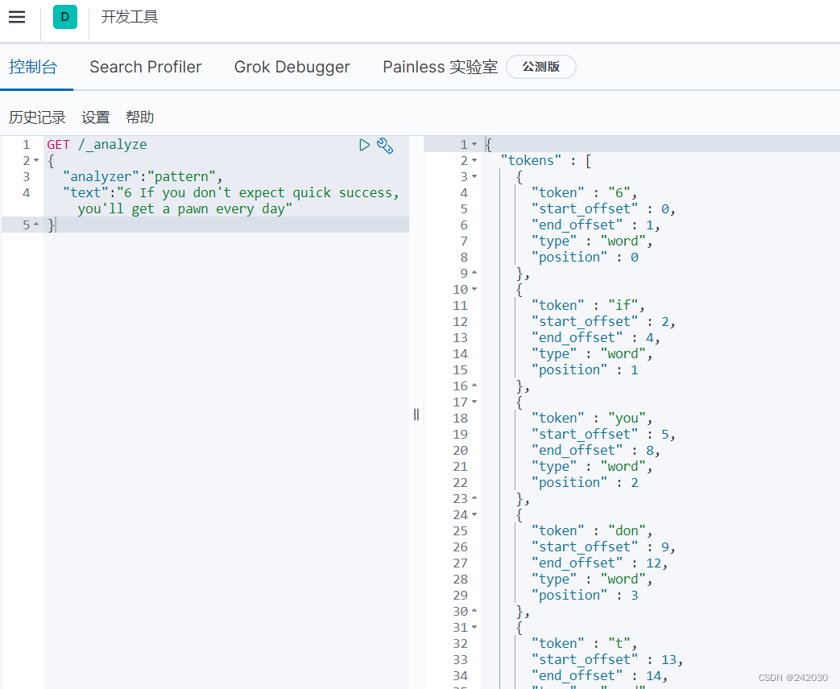The image size is (840, 689).
Task: Open 帮助 help
Action: [x=140, y=118]
